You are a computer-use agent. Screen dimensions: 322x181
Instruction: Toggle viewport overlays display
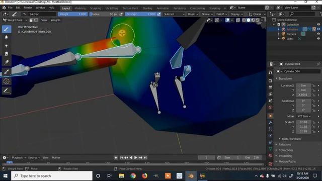pyautogui.click(x=227, y=20)
